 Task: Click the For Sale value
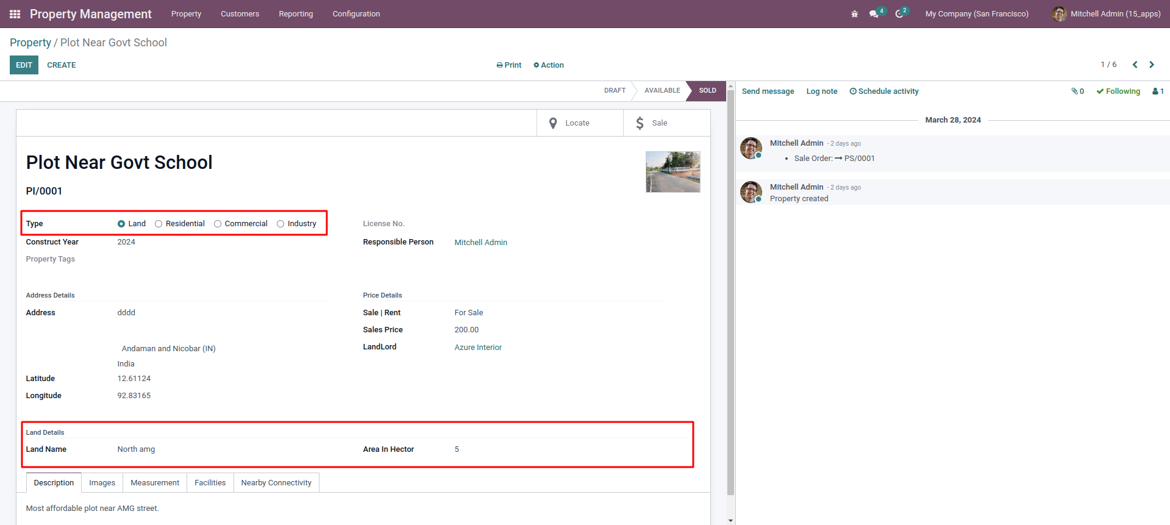tap(469, 313)
